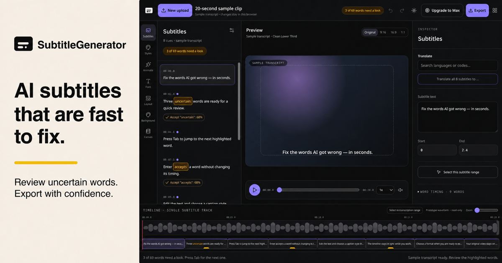Viewport: 502px width, 263px height.
Task: Click the New upload button
Action: point(175,10)
